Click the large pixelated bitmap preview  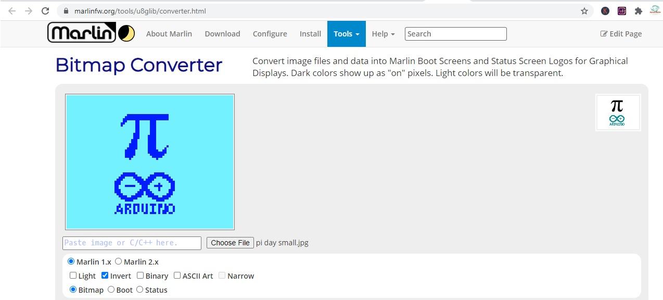tap(150, 162)
